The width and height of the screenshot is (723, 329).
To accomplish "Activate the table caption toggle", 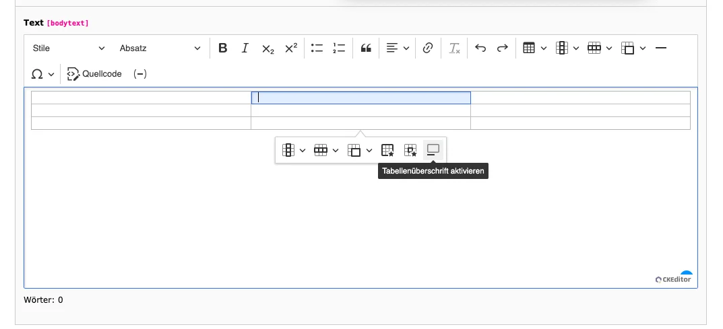I will [x=433, y=151].
